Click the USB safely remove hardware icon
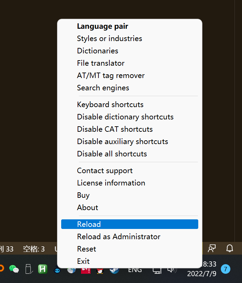The image size is (242, 283). pos(28,269)
